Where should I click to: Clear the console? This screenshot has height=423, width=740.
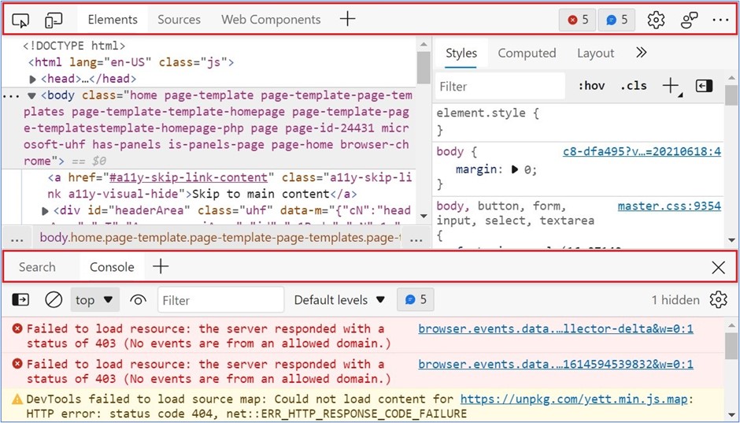coord(54,300)
